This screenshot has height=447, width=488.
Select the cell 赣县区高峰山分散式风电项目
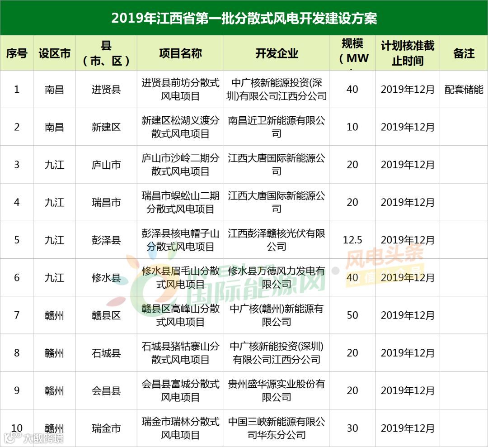click(x=180, y=315)
